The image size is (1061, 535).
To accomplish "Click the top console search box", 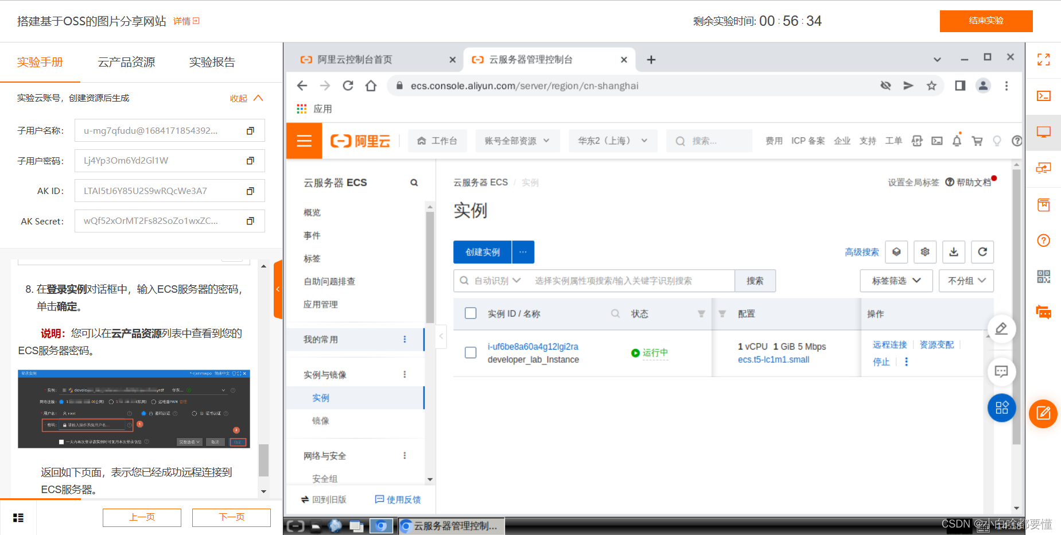I will click(x=709, y=141).
